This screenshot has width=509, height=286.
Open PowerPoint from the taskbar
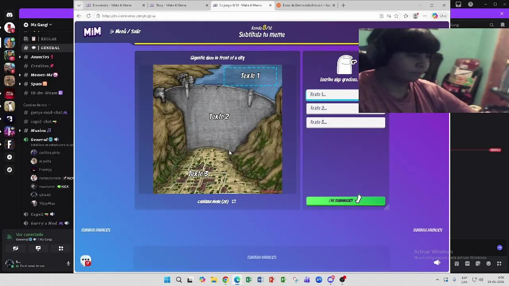point(272,280)
